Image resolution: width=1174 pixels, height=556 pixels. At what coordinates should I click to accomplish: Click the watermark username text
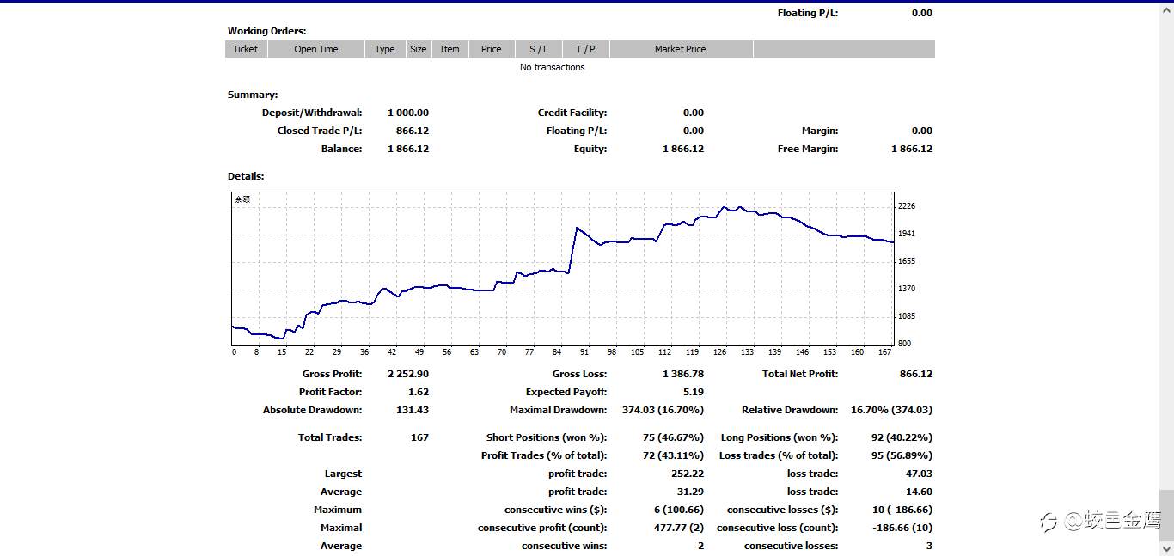click(1113, 521)
